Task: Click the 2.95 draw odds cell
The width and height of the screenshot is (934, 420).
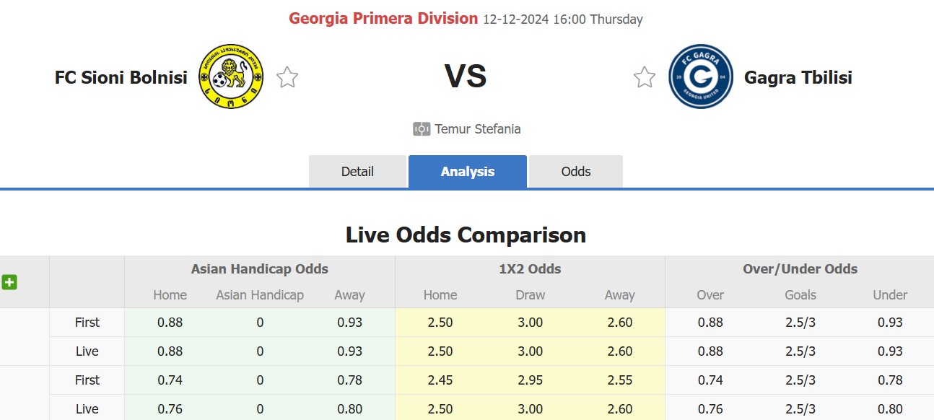Action: [x=531, y=380]
